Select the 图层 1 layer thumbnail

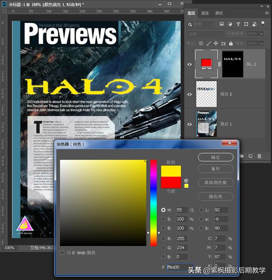click(x=206, y=124)
